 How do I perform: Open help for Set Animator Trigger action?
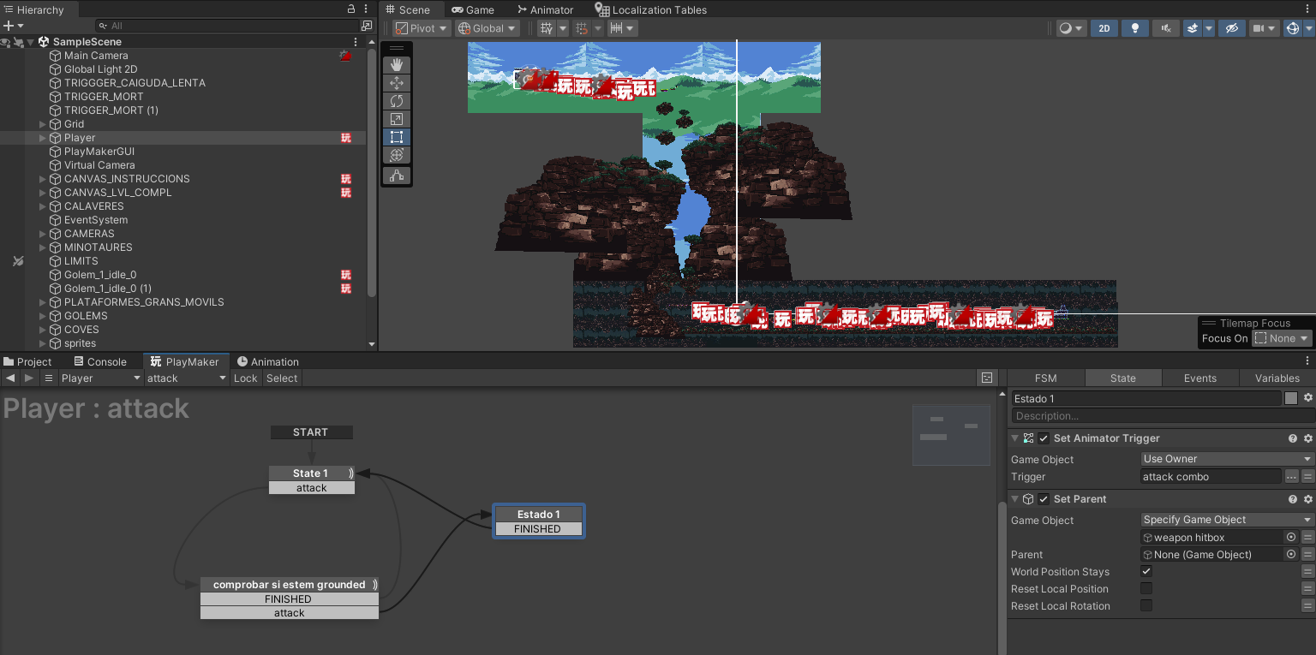pos(1293,438)
